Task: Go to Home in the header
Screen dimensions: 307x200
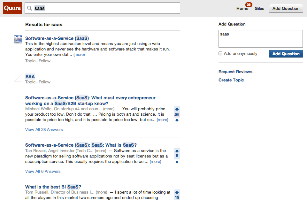Action: pyautogui.click(x=242, y=8)
